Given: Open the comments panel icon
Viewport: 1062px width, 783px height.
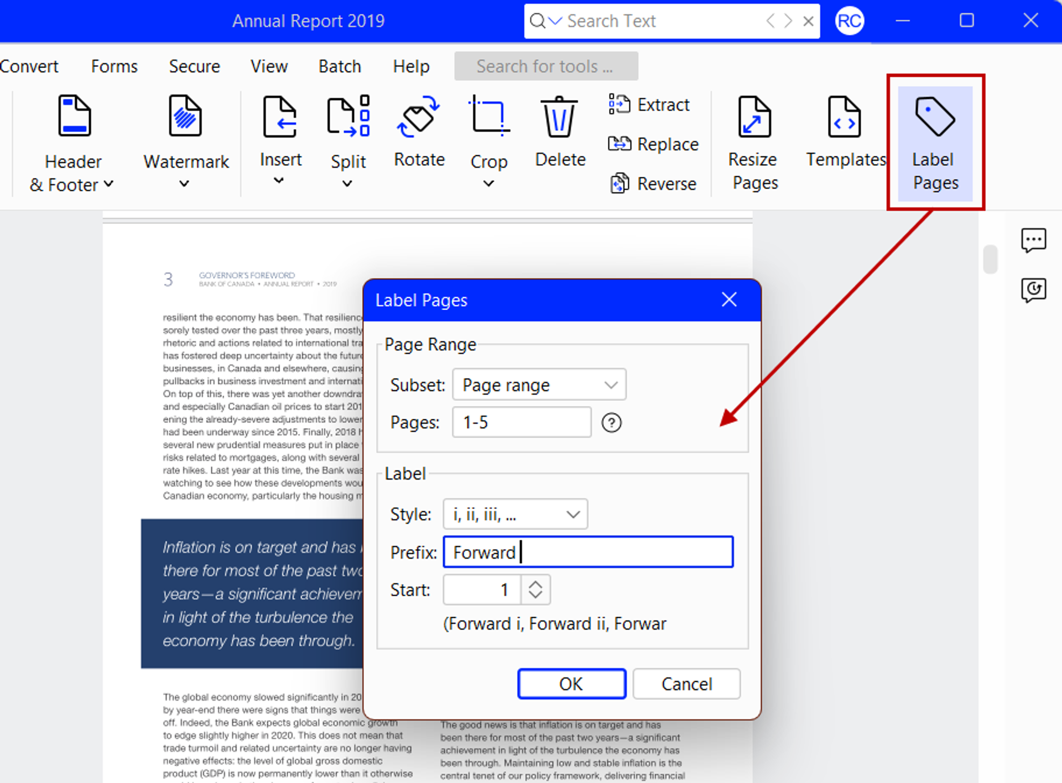Looking at the screenshot, I should 1033,240.
